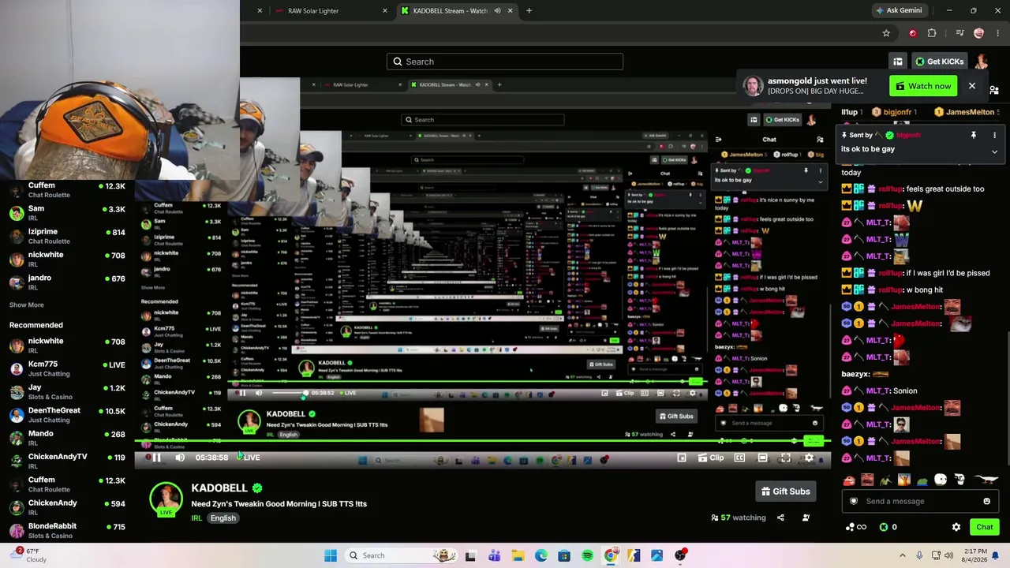Image resolution: width=1010 pixels, height=568 pixels.
Task: Open Jay Slots & Casino channel
Action: (67, 391)
